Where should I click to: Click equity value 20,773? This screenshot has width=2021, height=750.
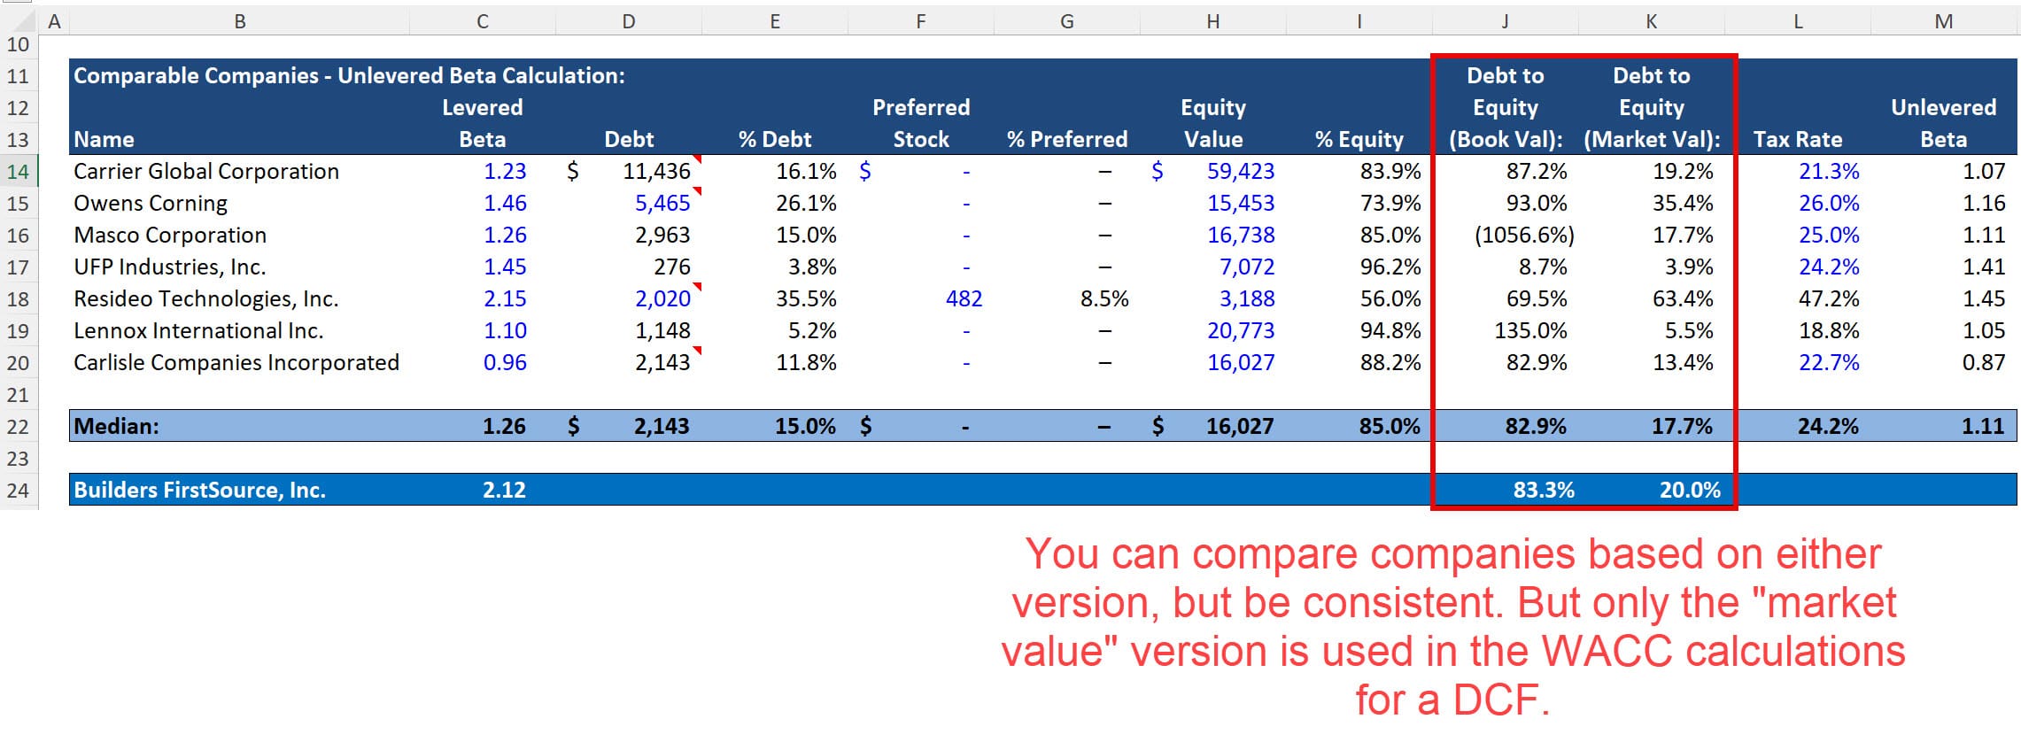coord(1241,330)
